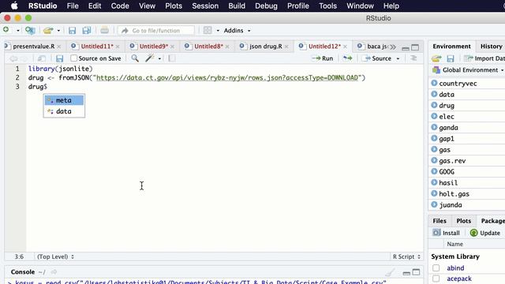Click the Install packages button
The height and width of the screenshot is (284, 505).
click(x=447, y=233)
